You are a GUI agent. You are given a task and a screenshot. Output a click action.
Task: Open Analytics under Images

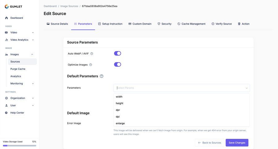pyautogui.click(x=16, y=76)
